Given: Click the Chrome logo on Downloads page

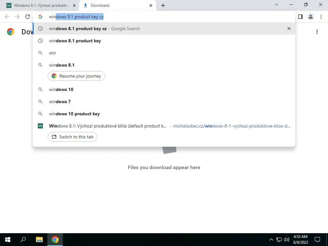Looking at the screenshot, I should coord(11,32).
